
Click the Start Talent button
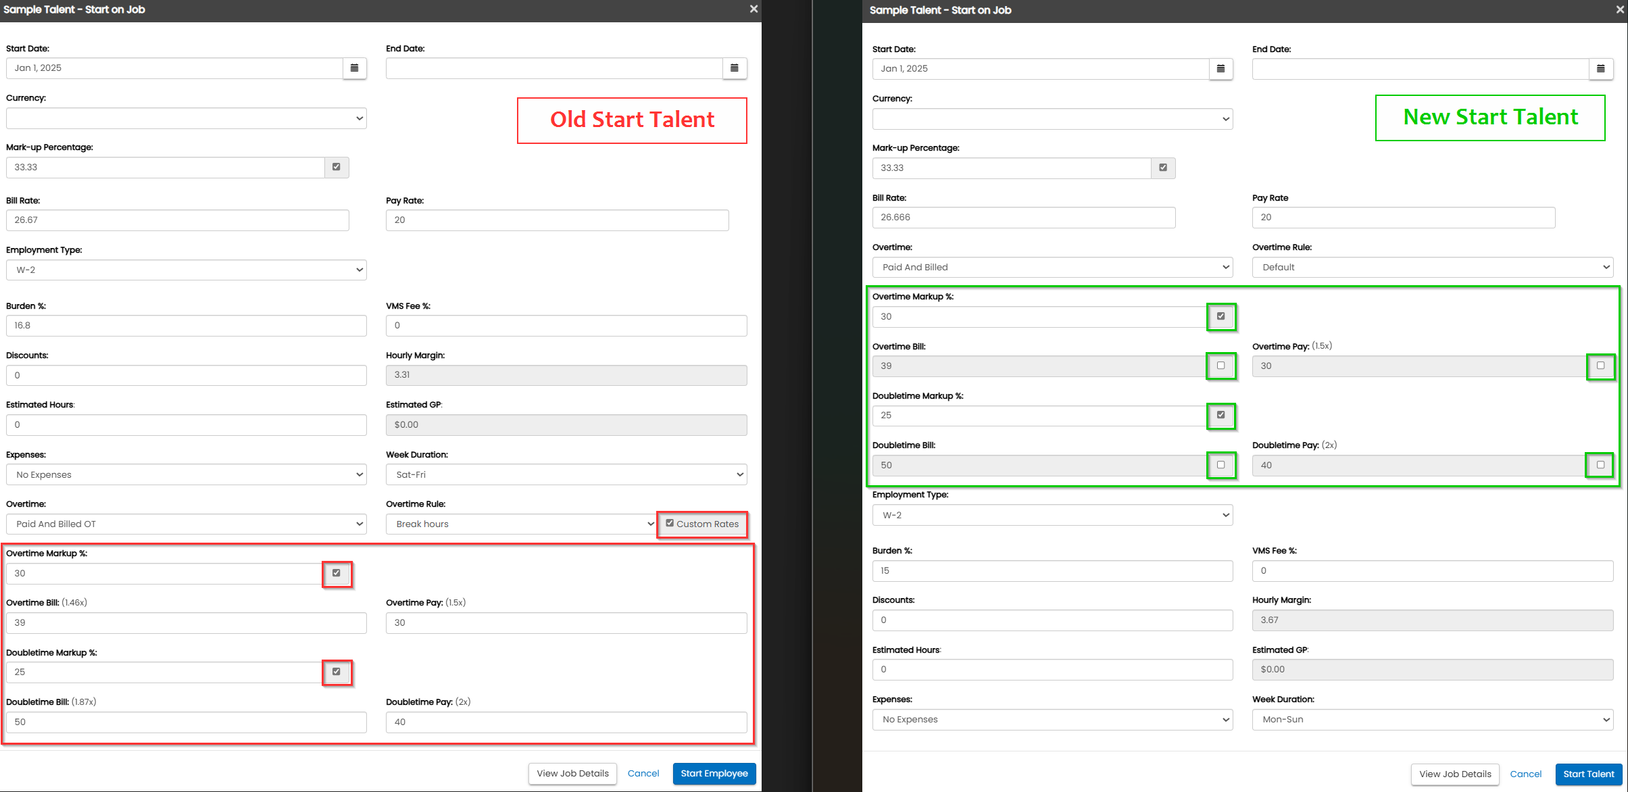click(x=1588, y=774)
